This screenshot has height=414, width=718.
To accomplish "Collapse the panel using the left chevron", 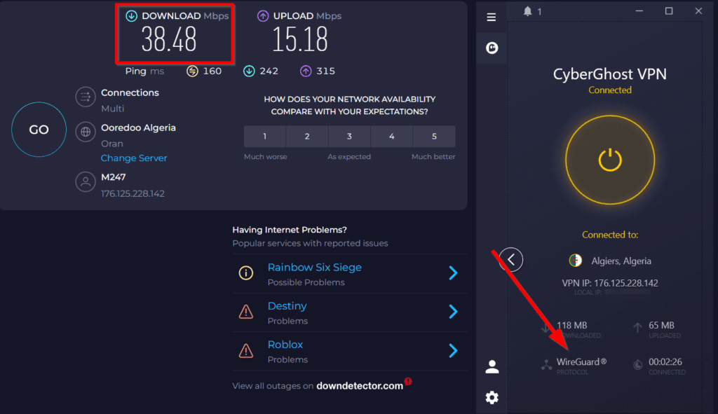I will click(511, 259).
